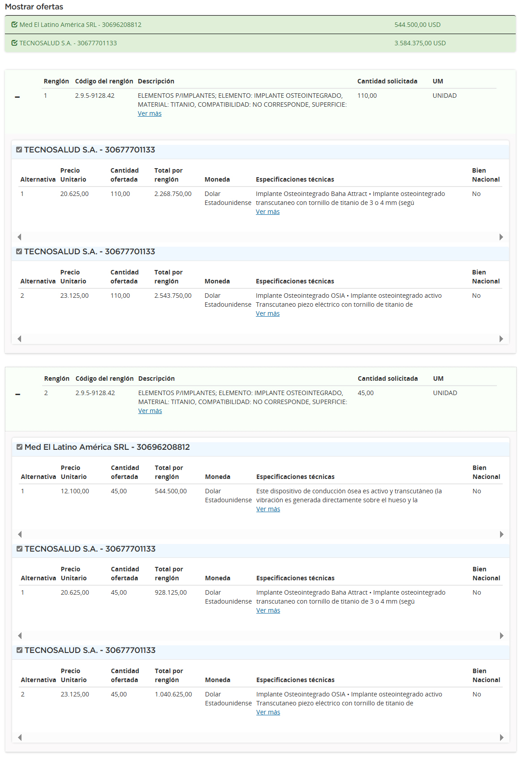Toggle the Med El Latino América SRL checkbox
The width and height of the screenshot is (522, 757).
[x=19, y=447]
